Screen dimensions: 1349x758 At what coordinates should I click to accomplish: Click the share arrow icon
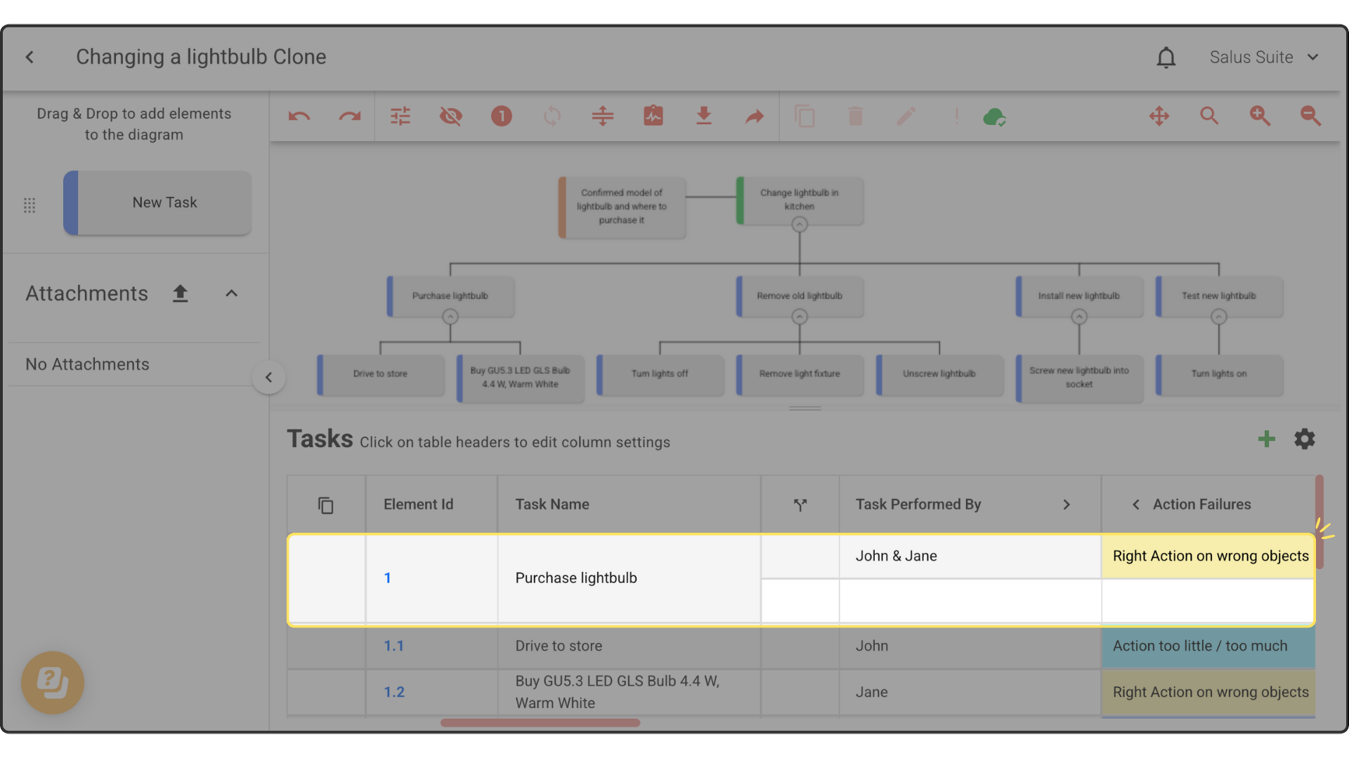point(754,117)
